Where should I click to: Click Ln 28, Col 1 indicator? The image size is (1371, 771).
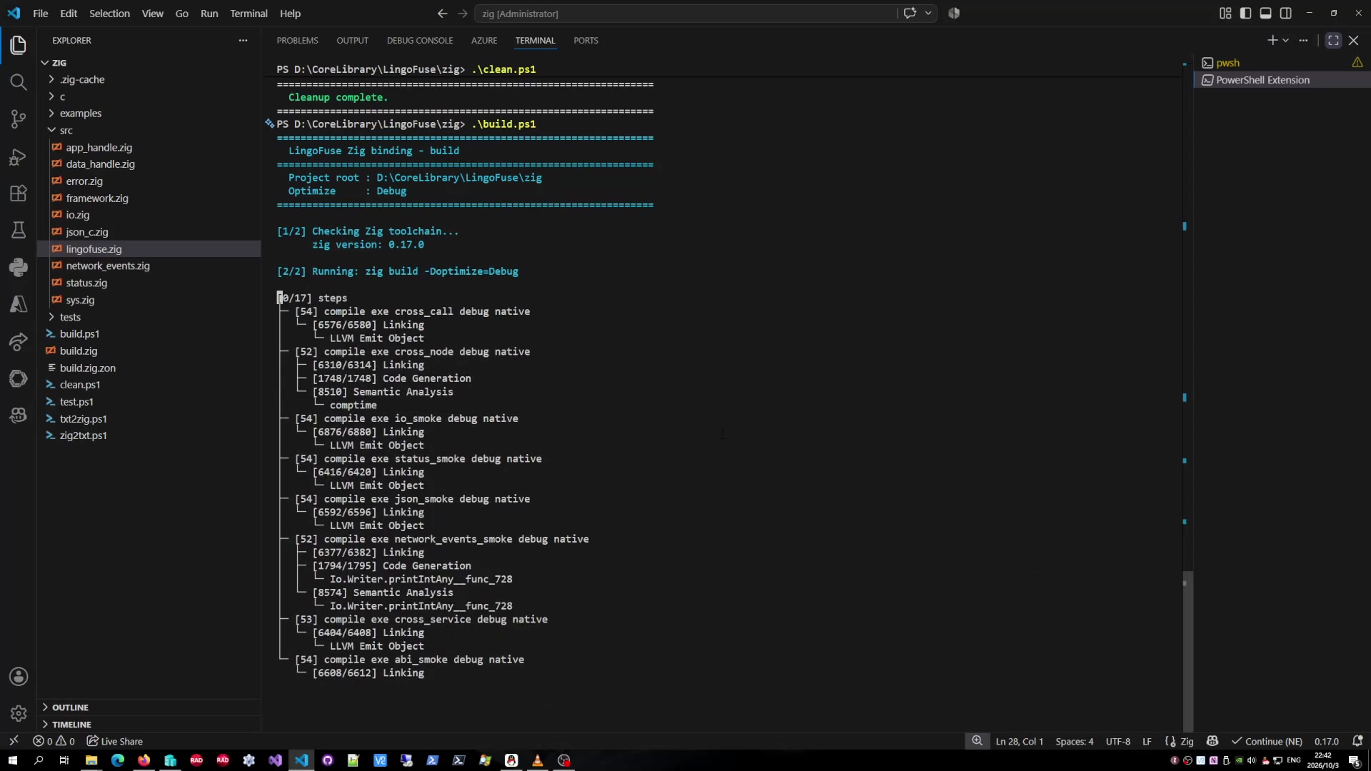click(x=1019, y=741)
